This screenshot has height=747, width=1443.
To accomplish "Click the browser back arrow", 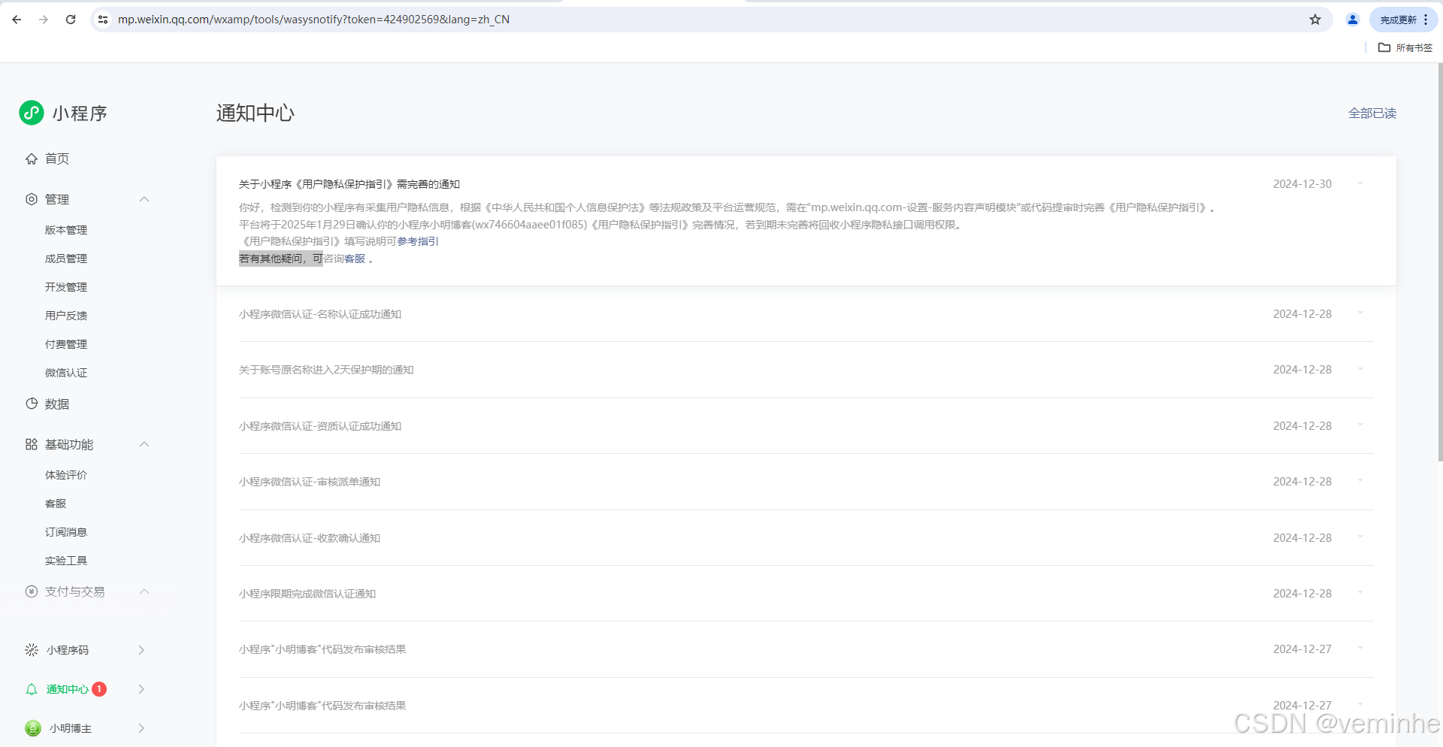I will (x=17, y=20).
